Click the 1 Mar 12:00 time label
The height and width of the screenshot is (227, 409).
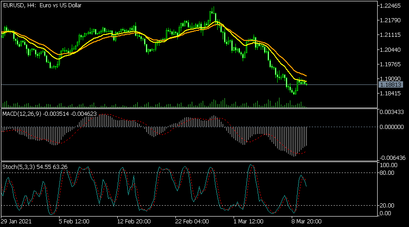tap(247, 222)
